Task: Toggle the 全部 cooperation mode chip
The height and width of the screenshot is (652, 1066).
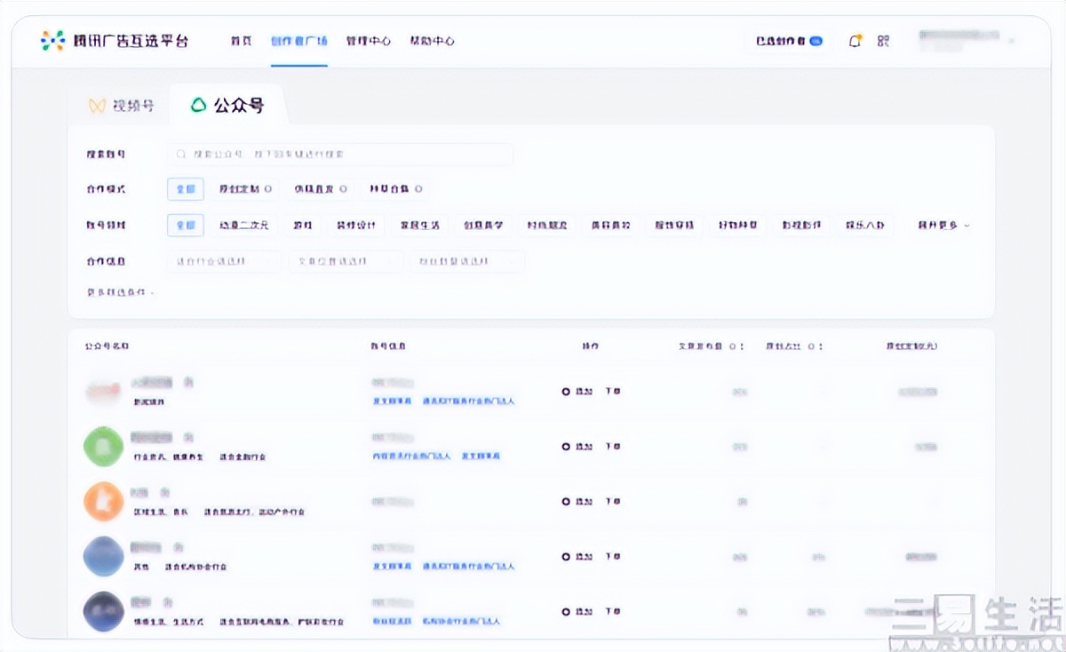Action: 185,188
